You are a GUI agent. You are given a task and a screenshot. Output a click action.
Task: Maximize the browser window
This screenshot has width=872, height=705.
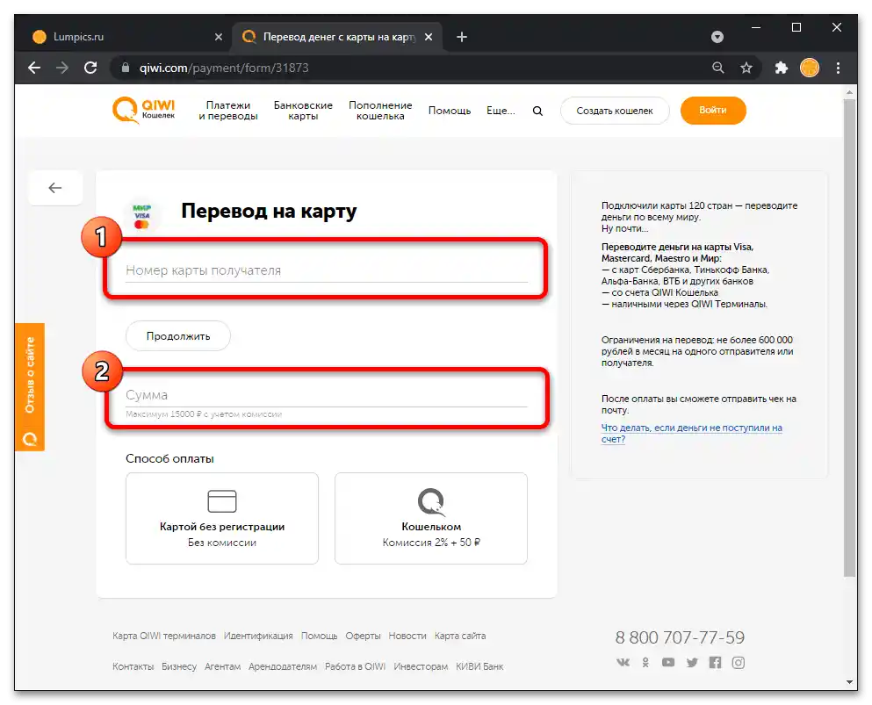(x=796, y=27)
